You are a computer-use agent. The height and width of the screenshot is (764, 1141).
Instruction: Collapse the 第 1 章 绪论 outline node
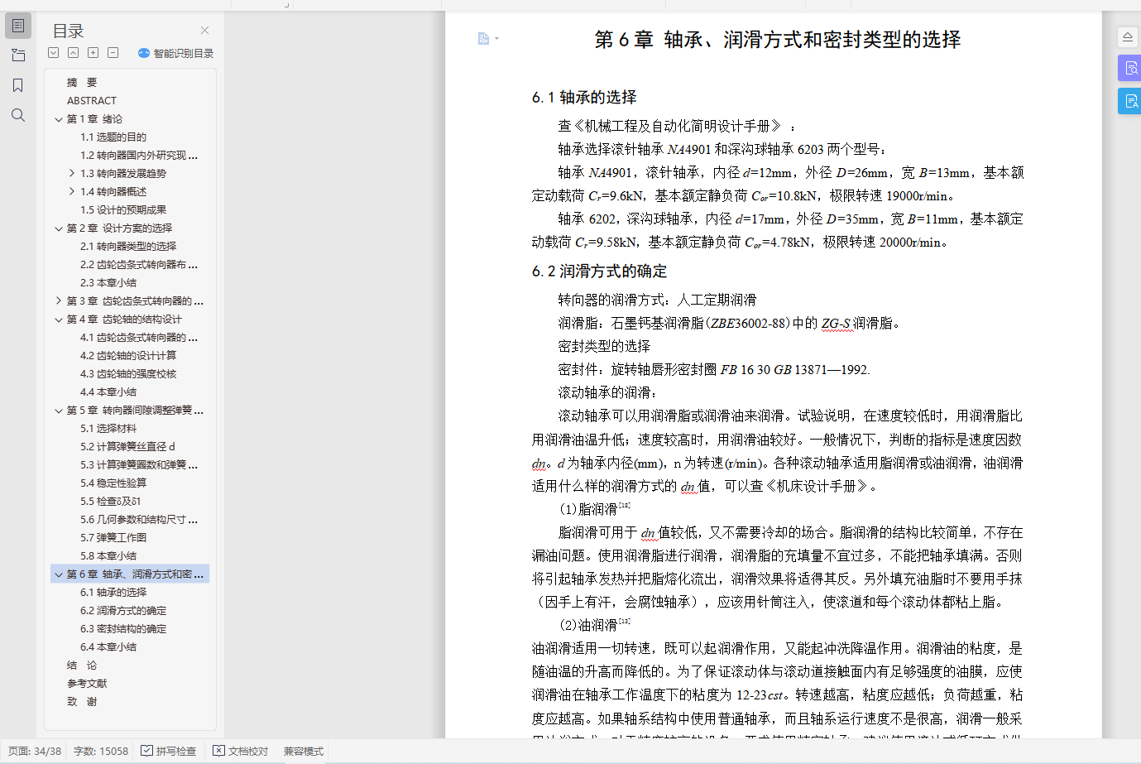(59, 119)
